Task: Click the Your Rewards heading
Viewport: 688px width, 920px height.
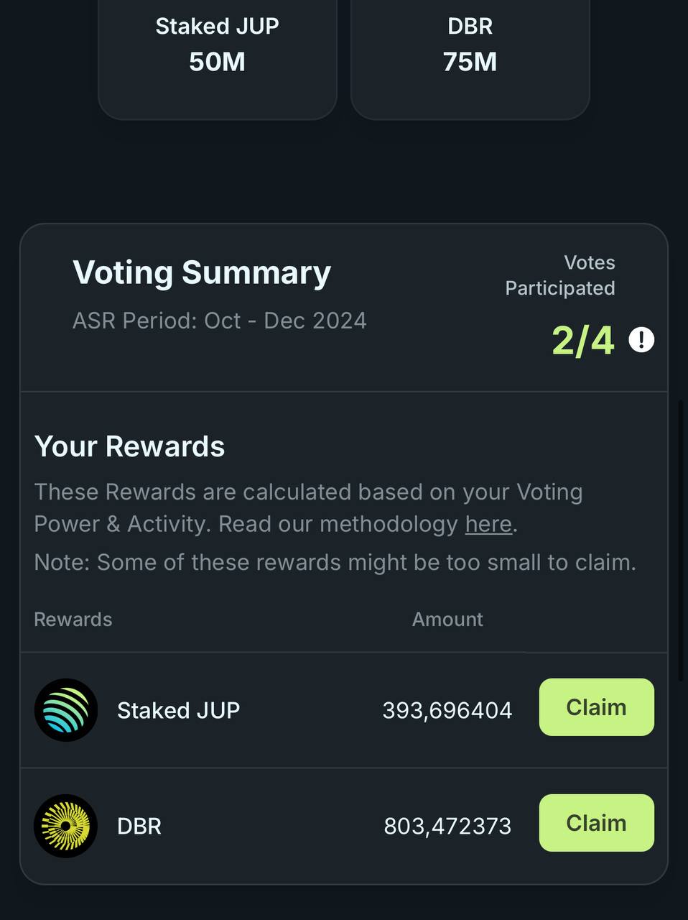Action: 130,446
